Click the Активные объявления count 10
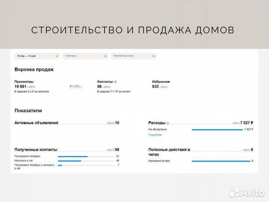This screenshot has width=269, height=202. [117, 123]
